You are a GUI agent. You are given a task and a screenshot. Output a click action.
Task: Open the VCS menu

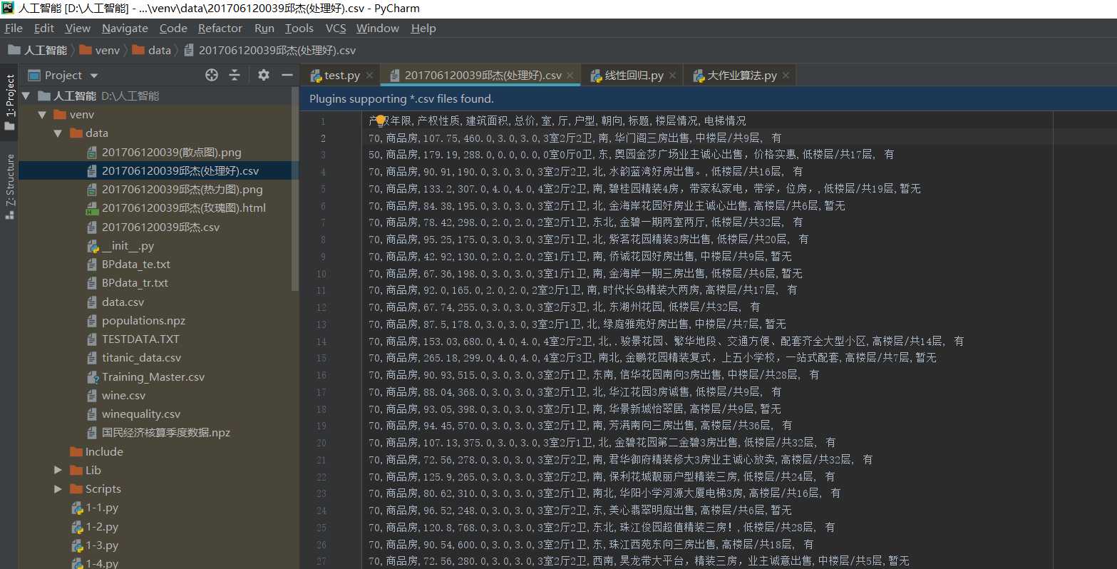336,29
